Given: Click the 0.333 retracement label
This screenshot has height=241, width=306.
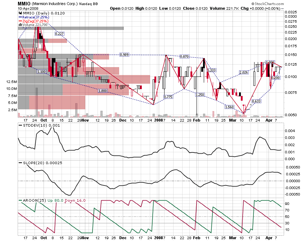Looking at the screenshot, I should [x=212, y=70].
